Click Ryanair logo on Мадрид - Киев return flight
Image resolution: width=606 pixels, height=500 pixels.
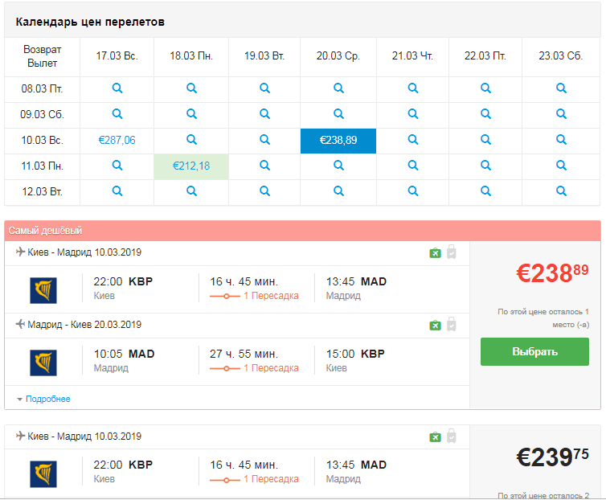[x=43, y=363]
